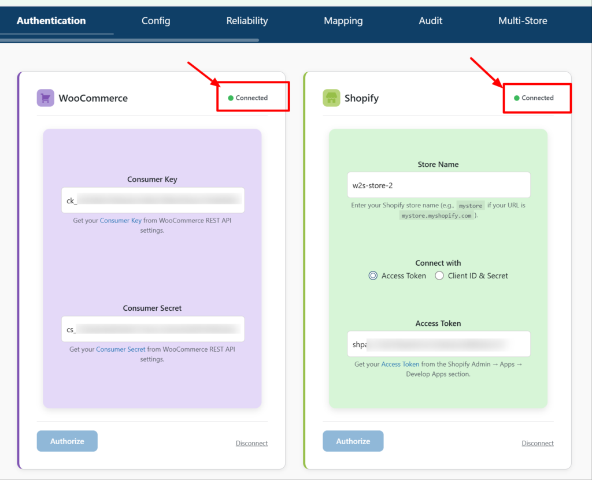The width and height of the screenshot is (592, 480).
Task: Open the Reliability tab
Action: coord(247,21)
